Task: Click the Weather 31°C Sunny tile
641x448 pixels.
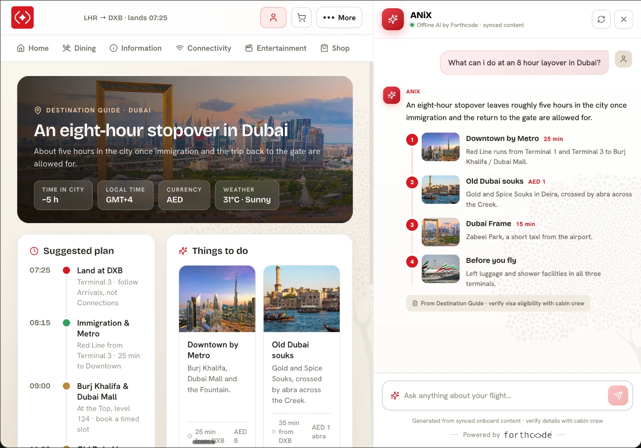Action: pyautogui.click(x=247, y=195)
